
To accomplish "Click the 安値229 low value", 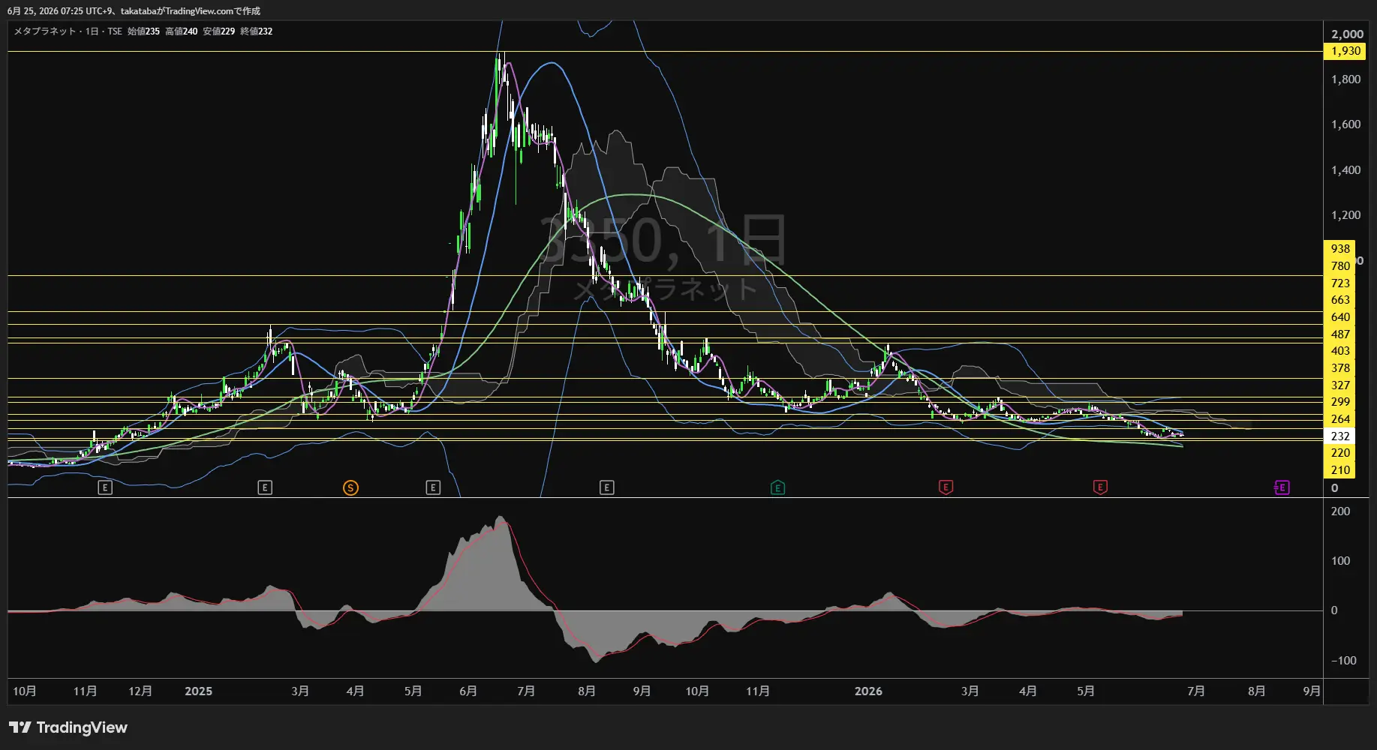I will (x=218, y=31).
